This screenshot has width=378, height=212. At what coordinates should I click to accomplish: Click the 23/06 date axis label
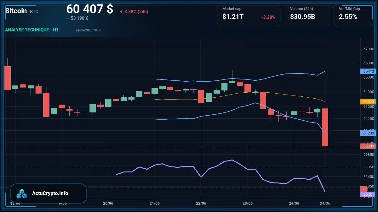(x=247, y=203)
